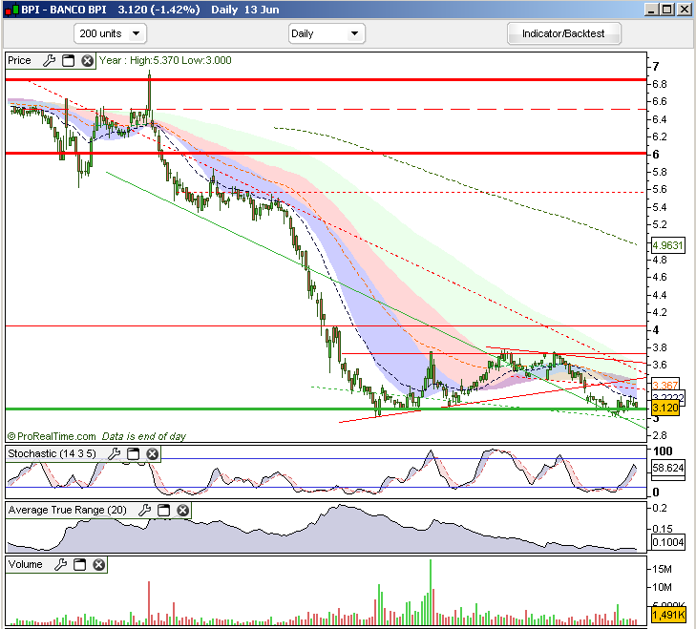This screenshot has height=629, width=696.
Task: Open Average True Range settings wrench
Action: (145, 510)
